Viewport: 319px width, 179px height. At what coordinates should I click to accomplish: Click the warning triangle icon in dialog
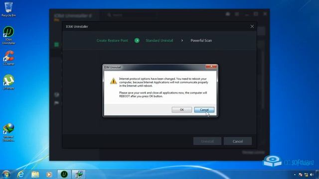pyautogui.click(x=114, y=81)
